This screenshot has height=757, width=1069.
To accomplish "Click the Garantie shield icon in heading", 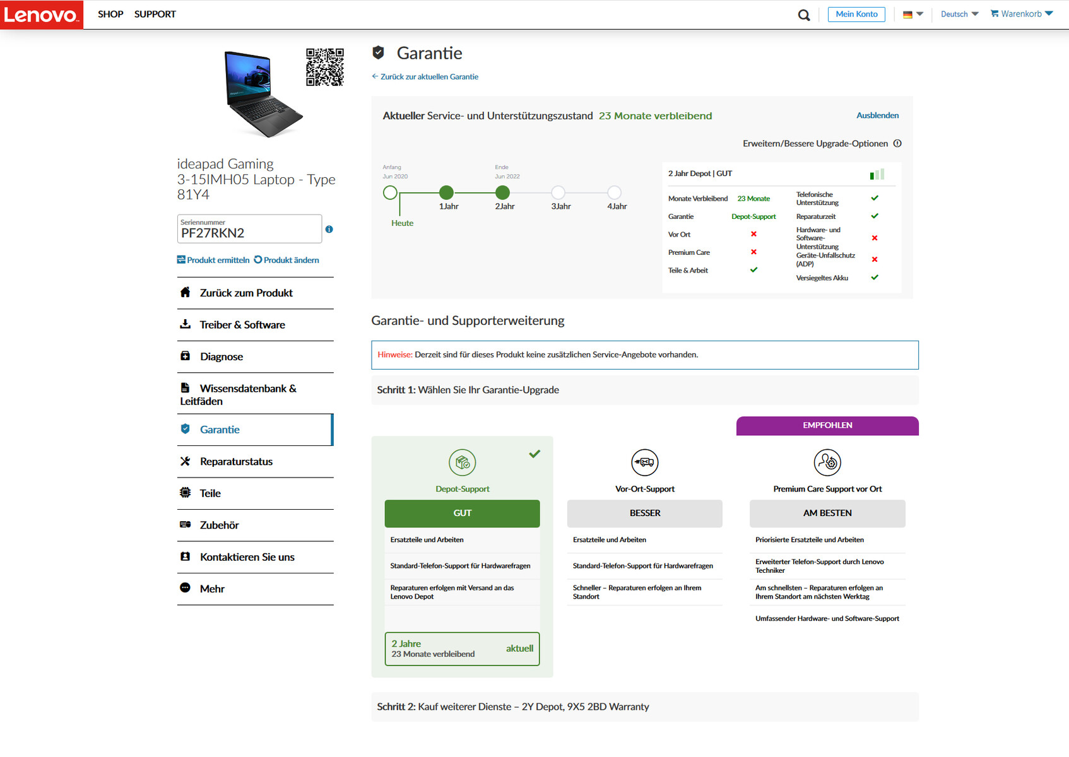I will pos(379,52).
